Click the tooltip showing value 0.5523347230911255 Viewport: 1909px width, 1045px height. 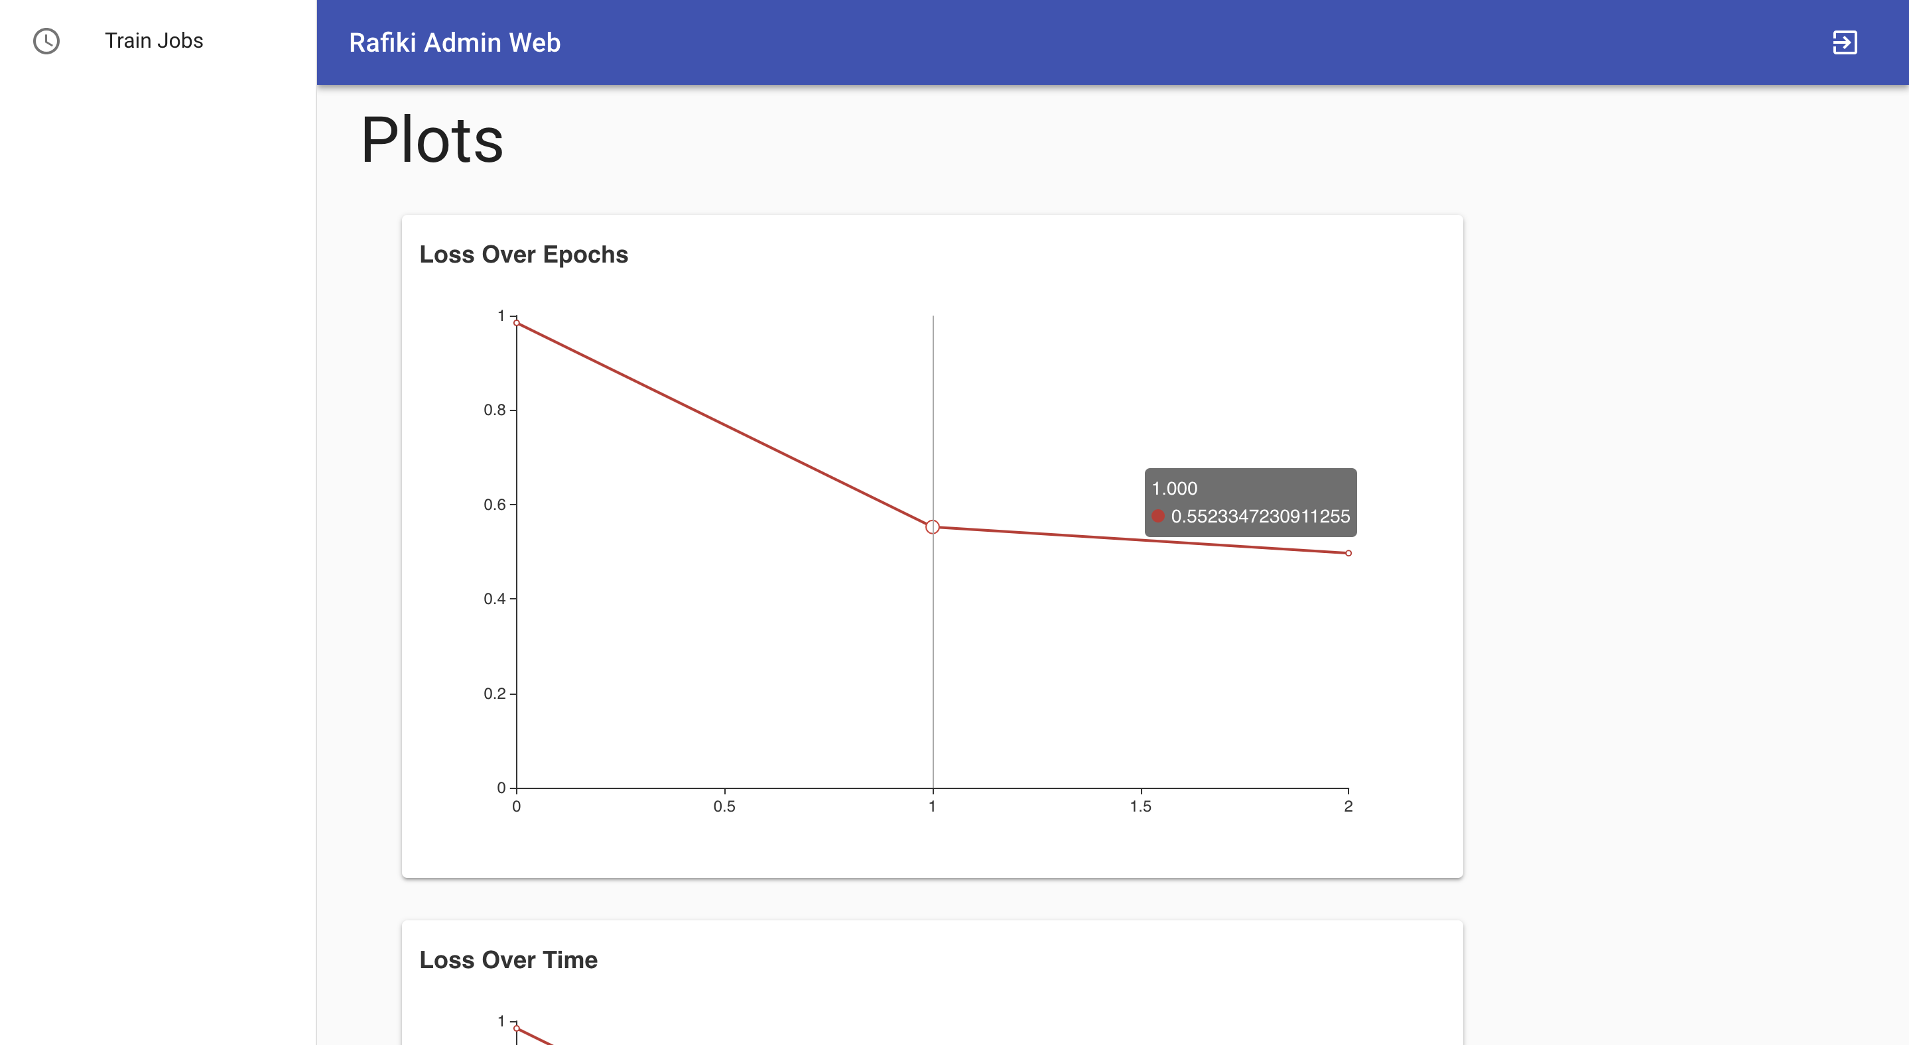(1260, 517)
